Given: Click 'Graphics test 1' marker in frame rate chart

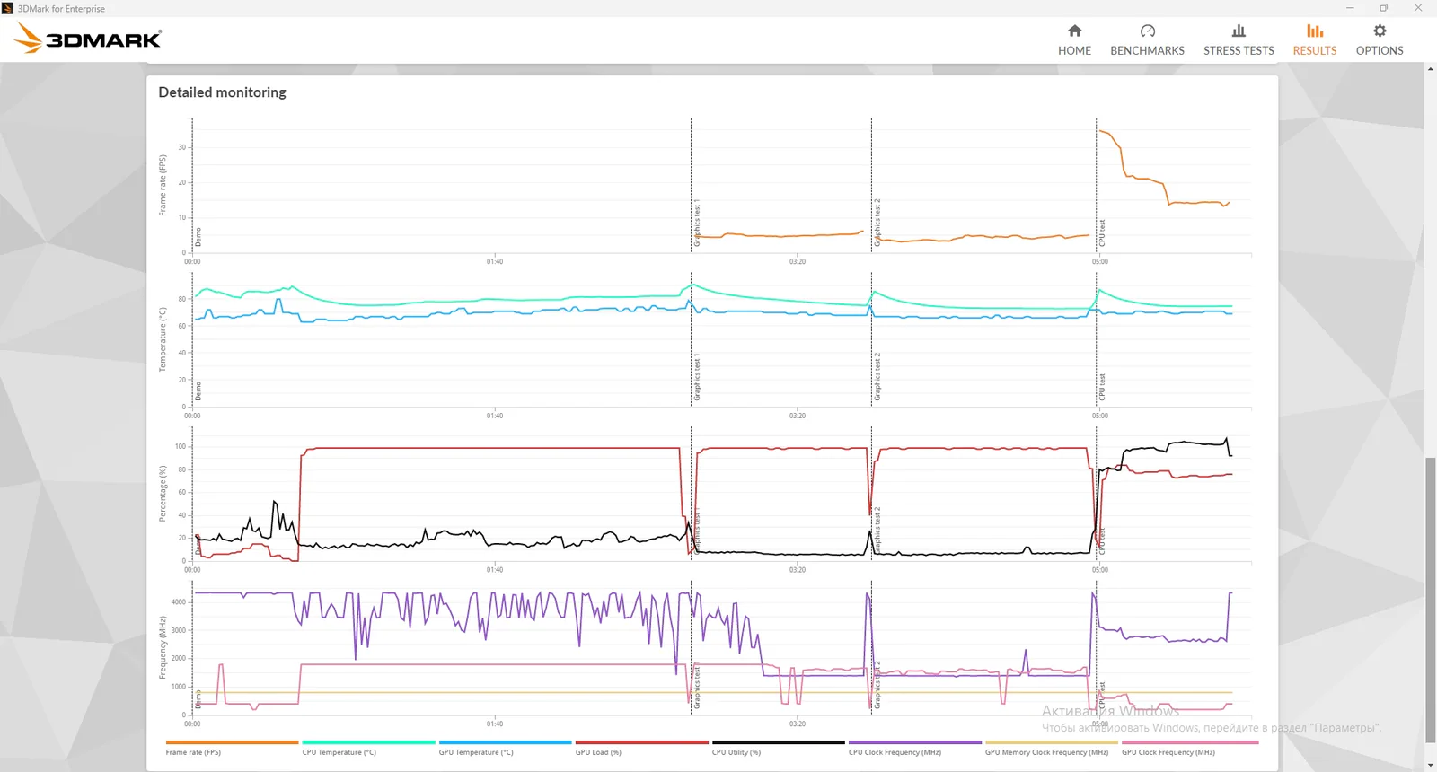Looking at the screenshot, I should pos(696,223).
